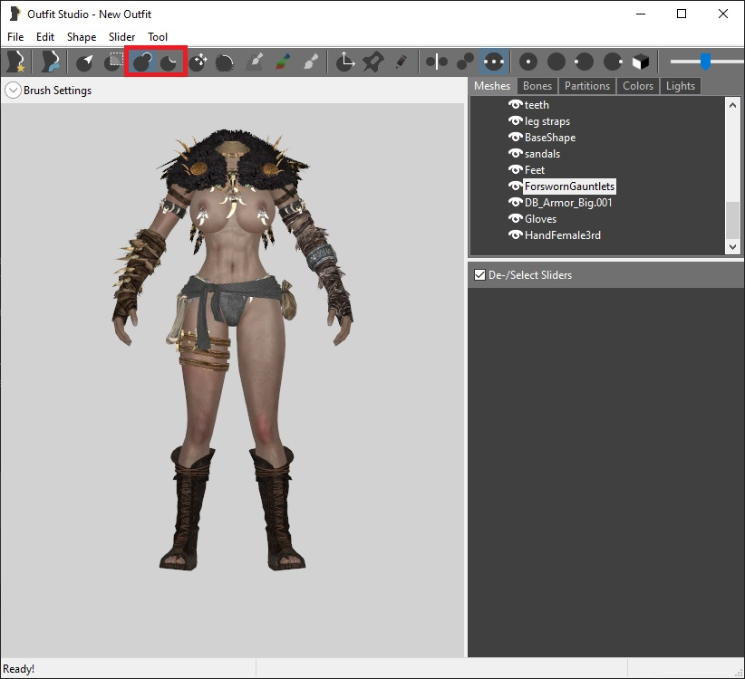The image size is (745, 679).
Task: Toggle BaseShape mesh visibility eye
Action: pos(515,137)
